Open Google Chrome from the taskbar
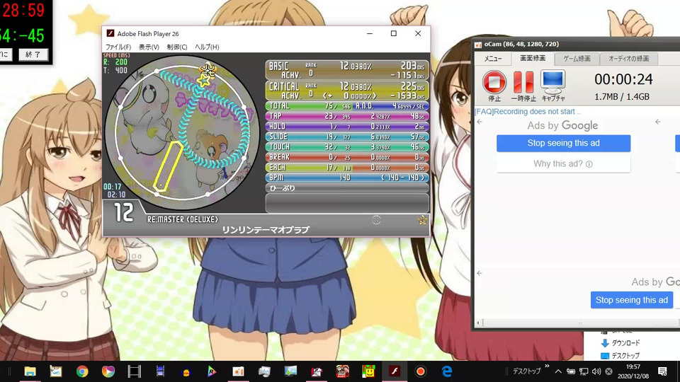The image size is (680, 382). tap(82, 371)
